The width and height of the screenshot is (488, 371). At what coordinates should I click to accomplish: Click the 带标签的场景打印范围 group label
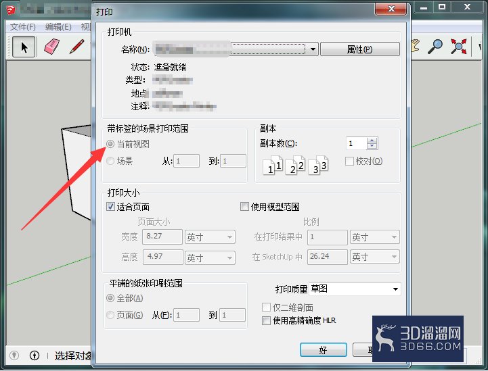tap(148, 128)
